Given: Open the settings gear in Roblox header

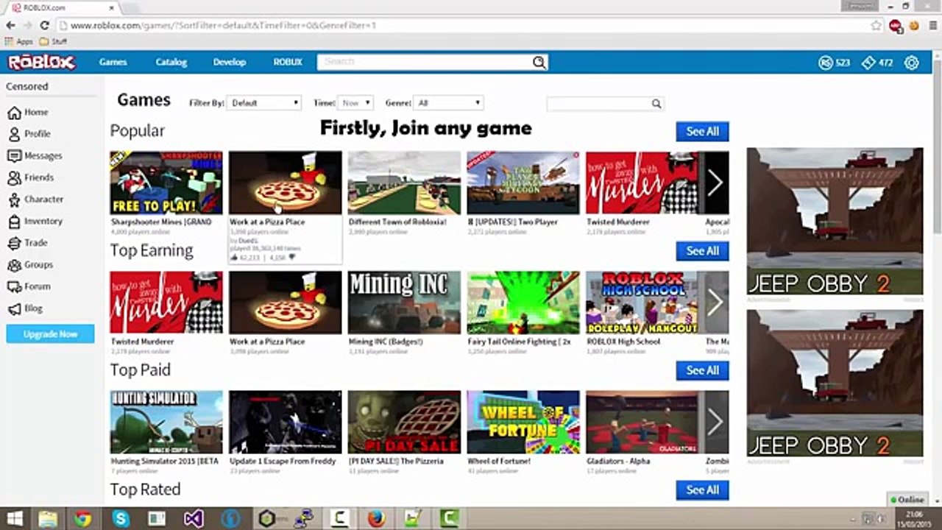Looking at the screenshot, I should tap(911, 63).
